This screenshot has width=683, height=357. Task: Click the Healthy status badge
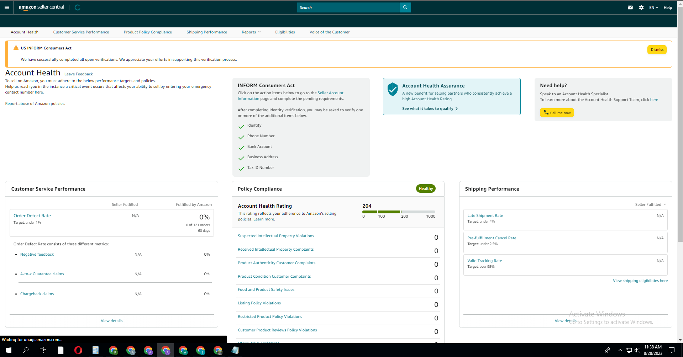(x=426, y=188)
